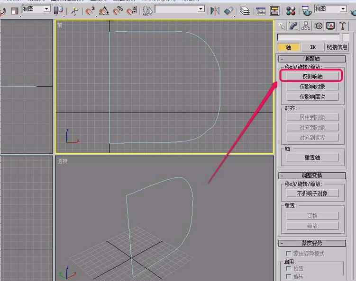Click the 对齐到世界 button

(312, 138)
